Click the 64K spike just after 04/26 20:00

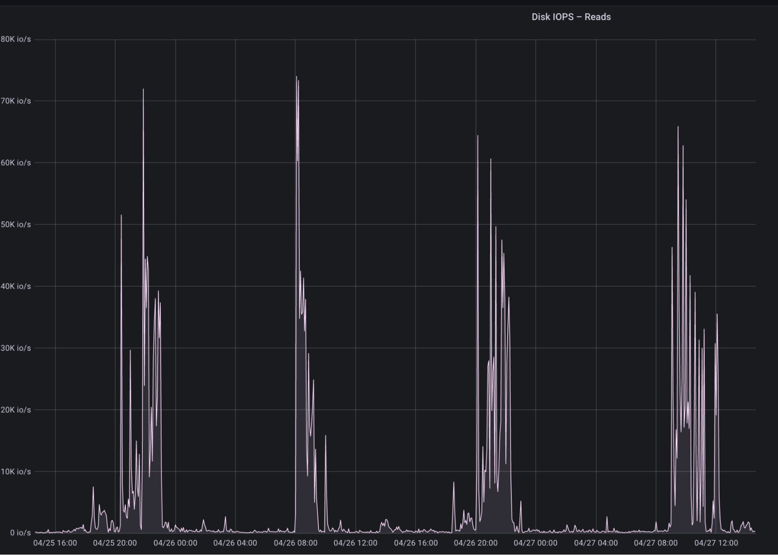click(x=478, y=136)
